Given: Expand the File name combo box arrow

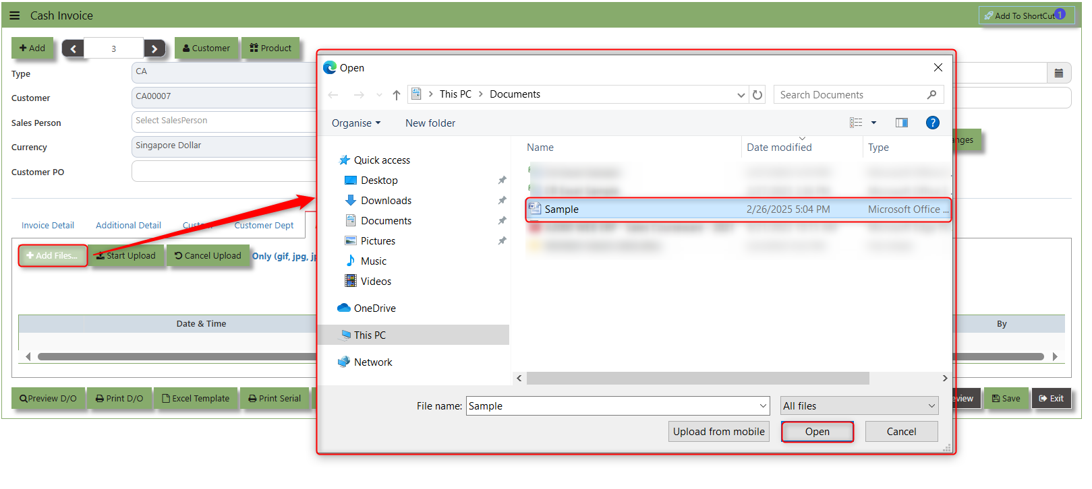Looking at the screenshot, I should [763, 406].
